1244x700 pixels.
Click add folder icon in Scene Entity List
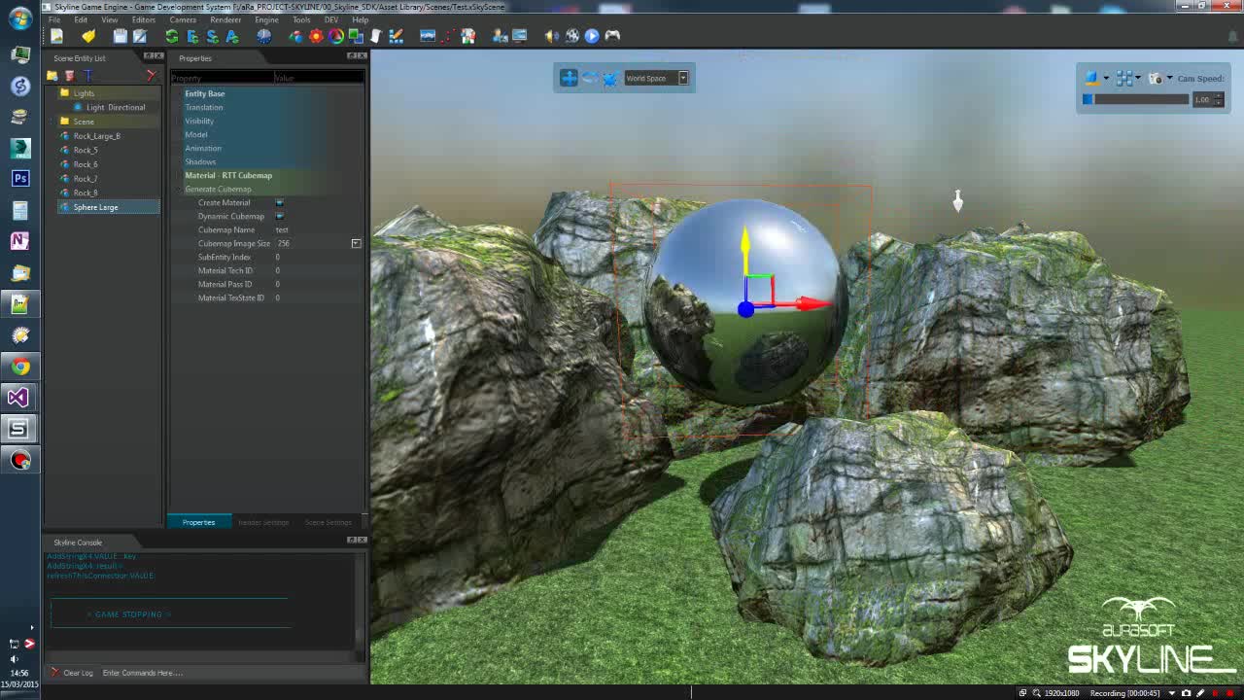tap(52, 76)
